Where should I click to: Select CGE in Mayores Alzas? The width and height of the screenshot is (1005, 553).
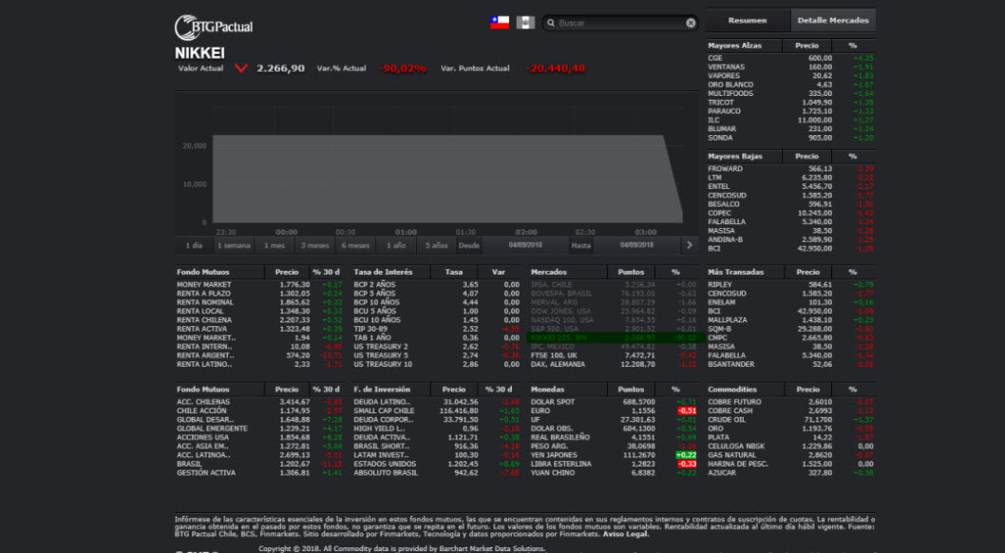click(x=791, y=58)
